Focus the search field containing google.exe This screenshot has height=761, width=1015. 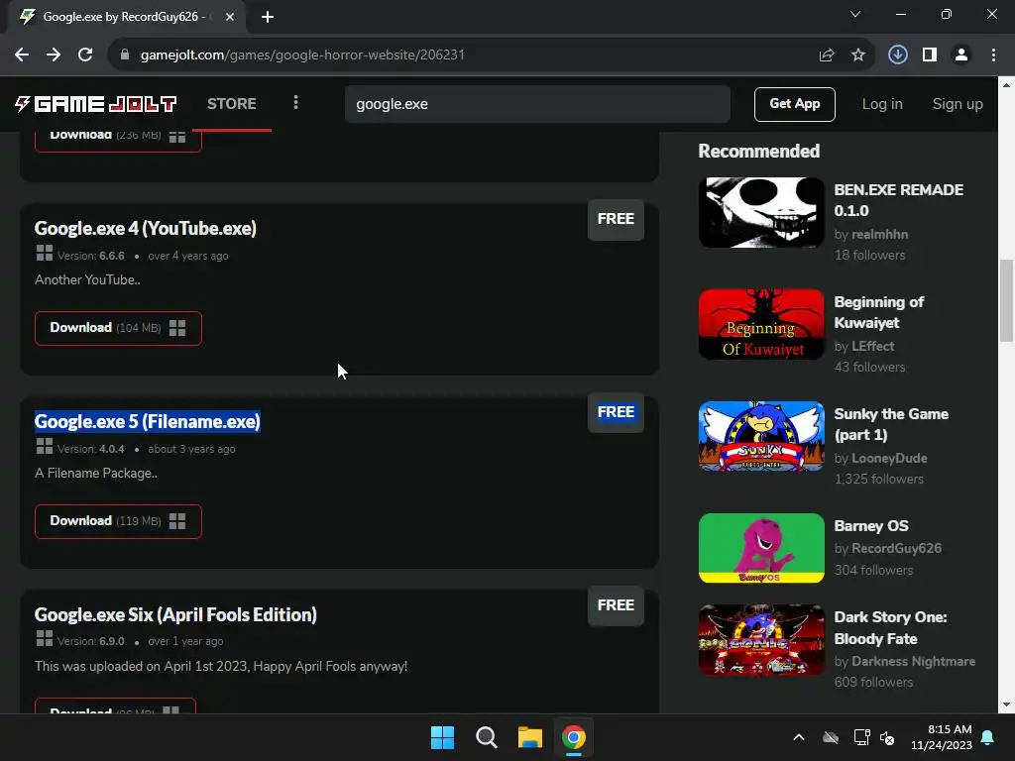coord(537,104)
